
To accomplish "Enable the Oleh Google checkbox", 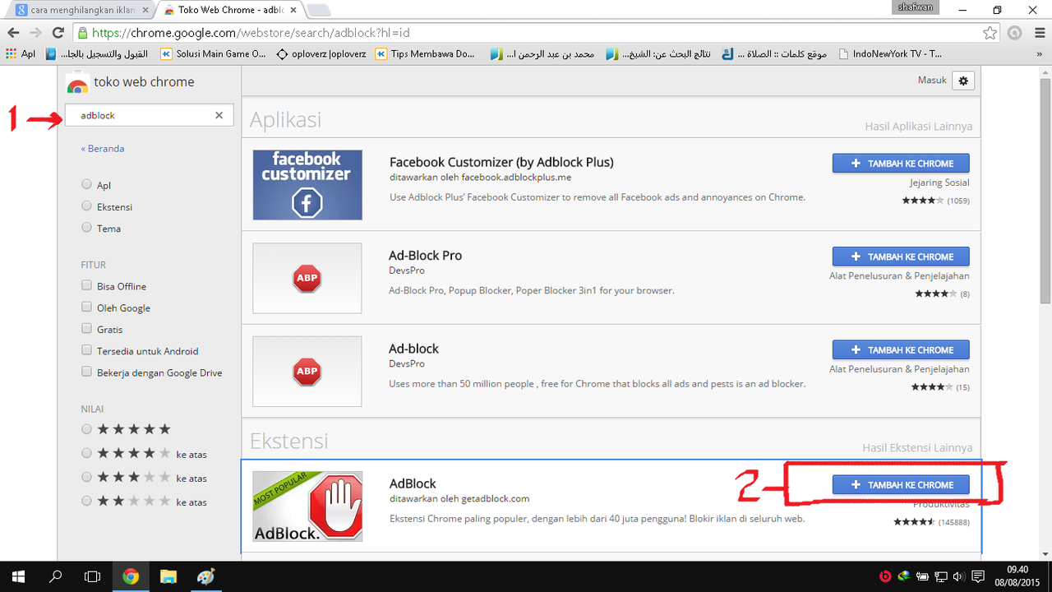I will (x=87, y=307).
